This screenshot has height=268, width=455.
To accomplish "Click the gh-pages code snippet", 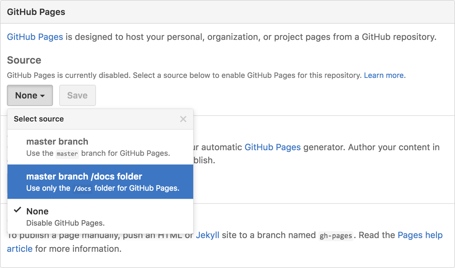I will click(336, 236).
